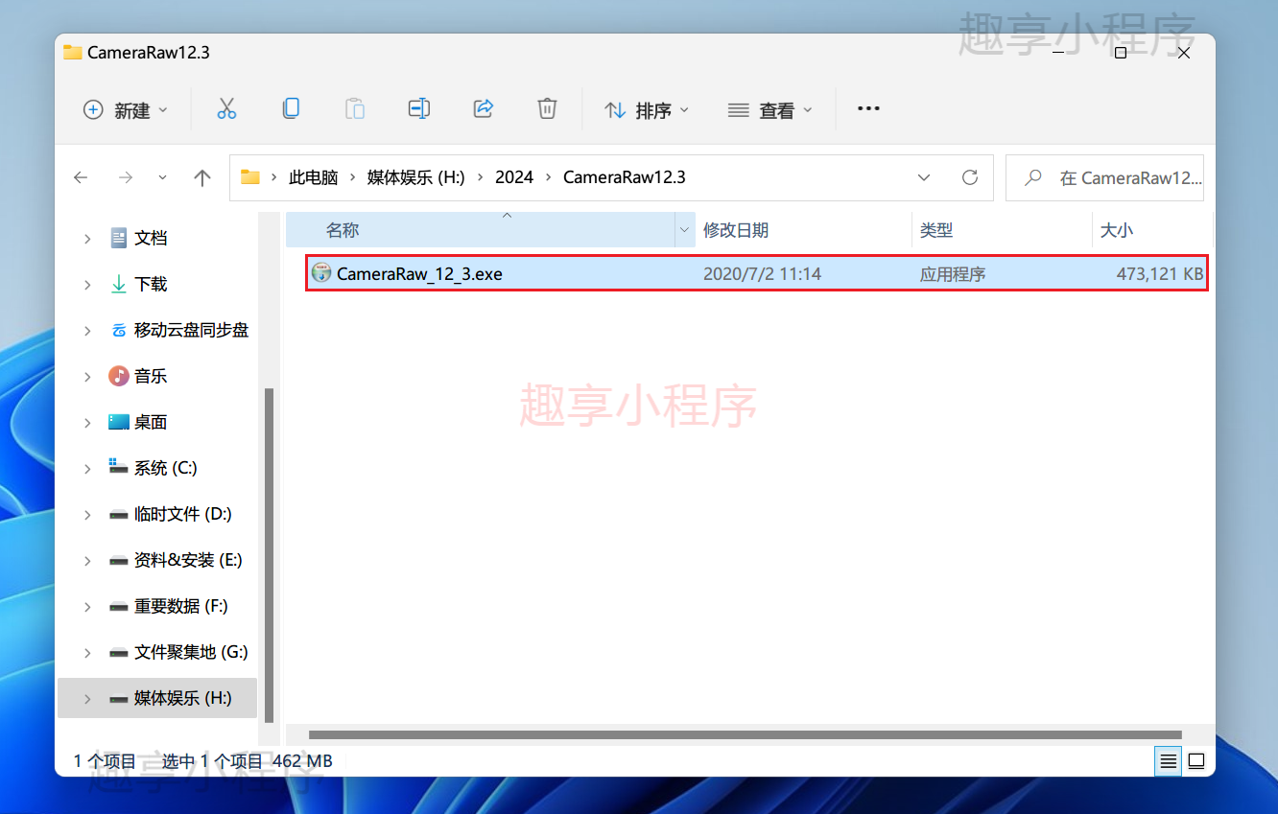Click the title bar CameraRaw12.3 folder icon
1278x814 pixels.
73,52
